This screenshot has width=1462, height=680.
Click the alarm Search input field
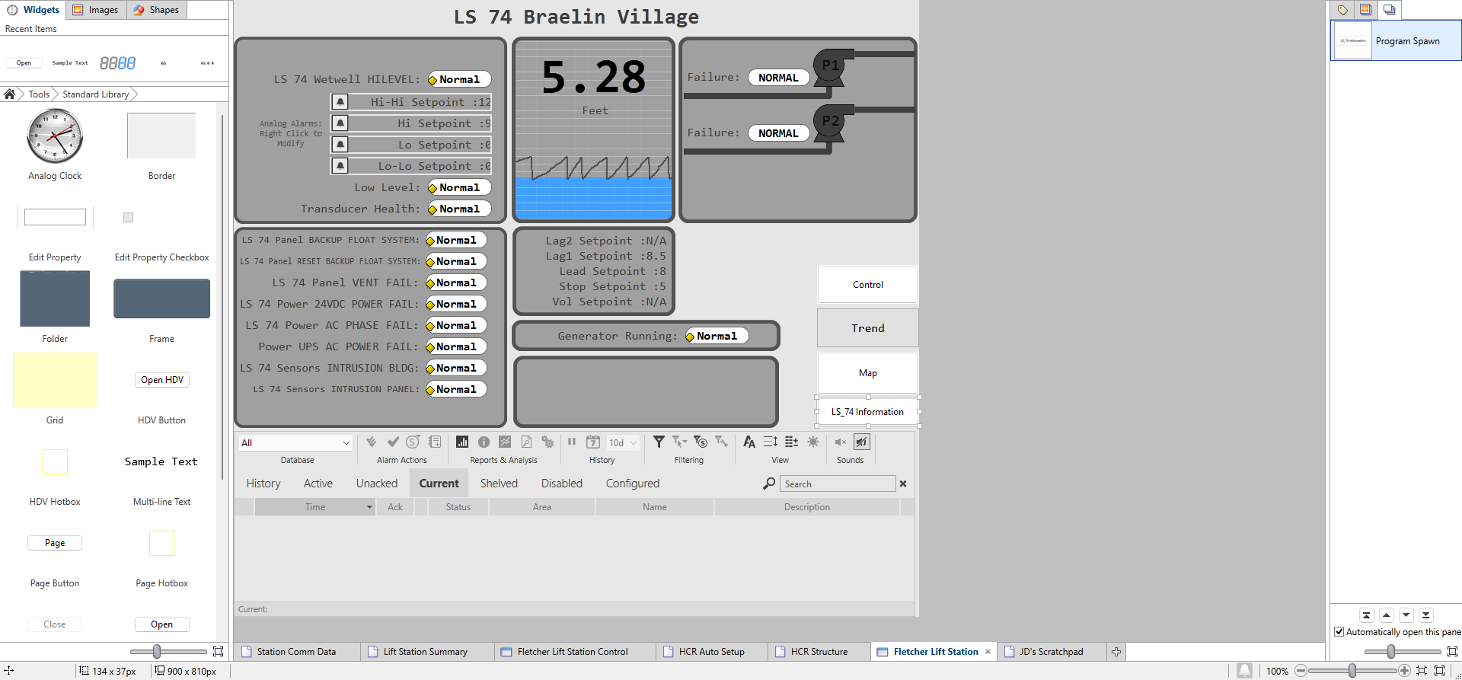838,484
